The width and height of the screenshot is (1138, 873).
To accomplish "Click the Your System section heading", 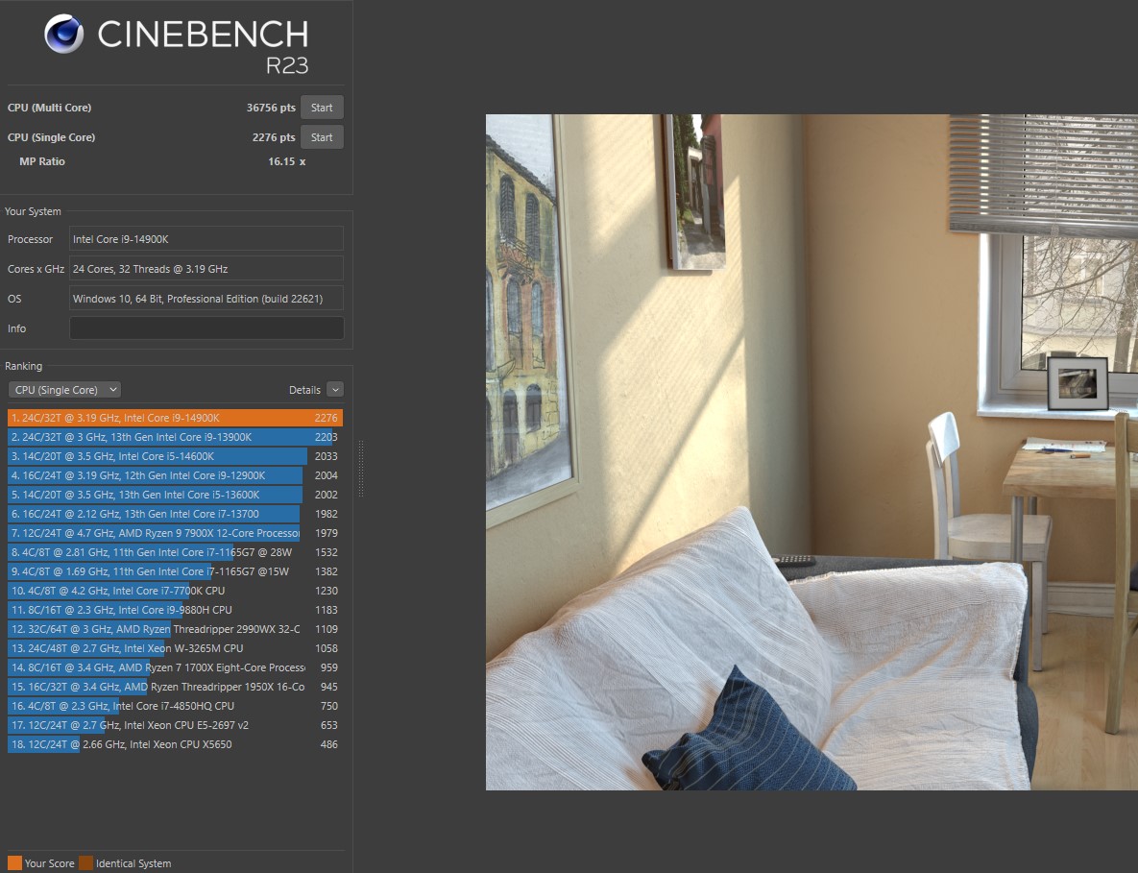I will 33,211.
